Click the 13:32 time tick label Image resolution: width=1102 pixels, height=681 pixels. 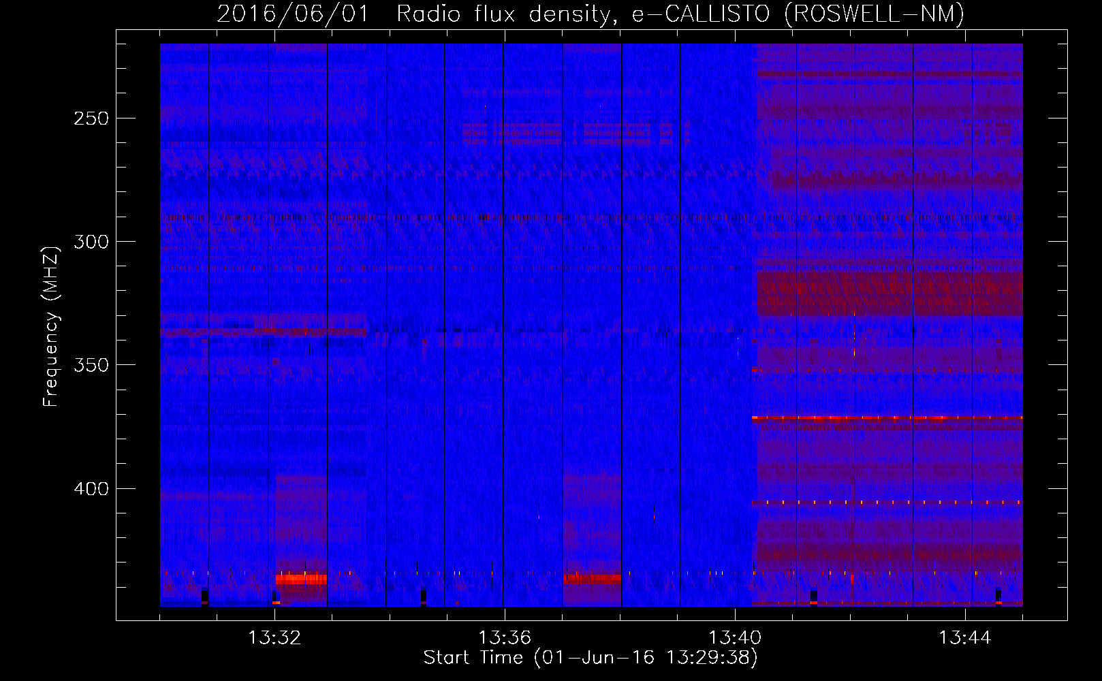pos(274,638)
